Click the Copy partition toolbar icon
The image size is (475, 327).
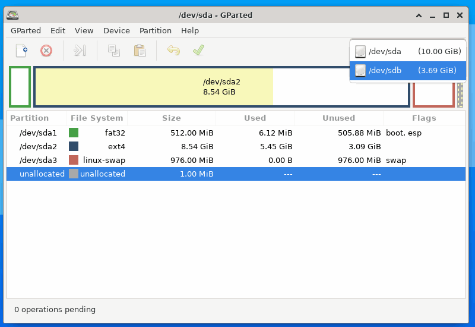tap(114, 51)
